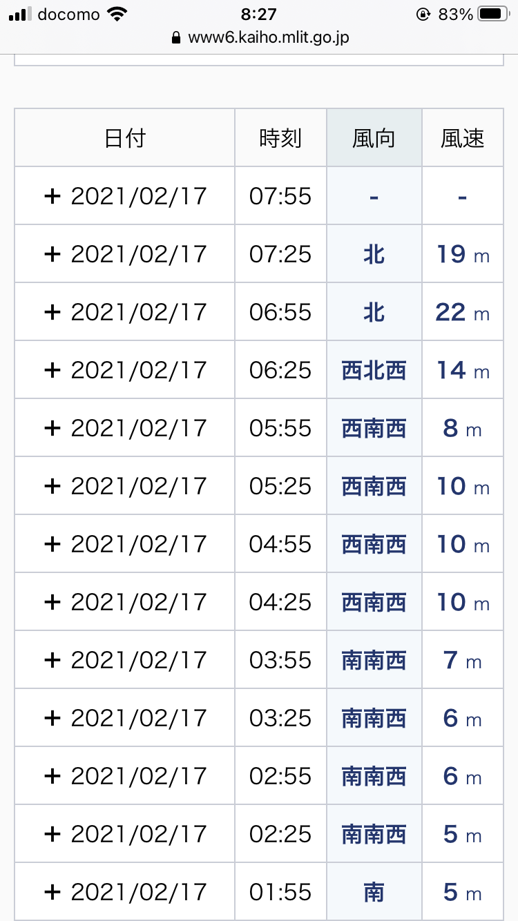Click the 時刻 column header
Viewport: 518px width, 921px height.
tap(280, 138)
